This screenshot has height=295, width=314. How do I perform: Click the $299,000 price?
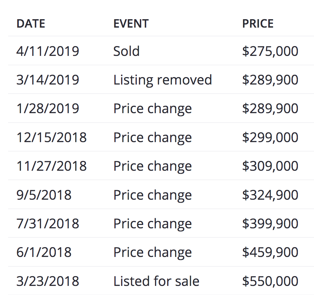point(270,137)
